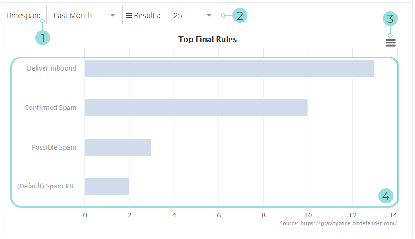Image resolution: width=415 pixels, height=239 pixels.
Task: Click callout marker number 3
Action: point(390,19)
